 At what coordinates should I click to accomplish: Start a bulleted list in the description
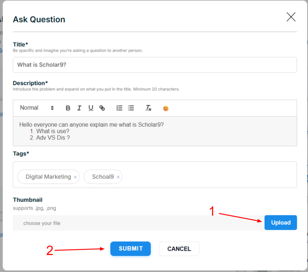point(131,108)
